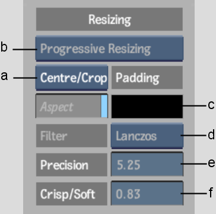Pick the black padding colour pot
The width and height of the screenshot is (216, 214).
[x=147, y=106]
